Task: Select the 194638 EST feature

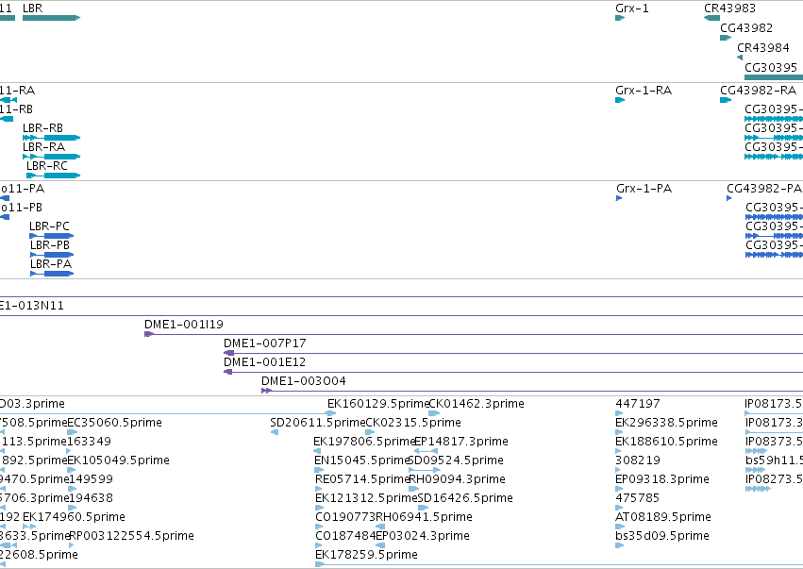Action: [x=73, y=508]
